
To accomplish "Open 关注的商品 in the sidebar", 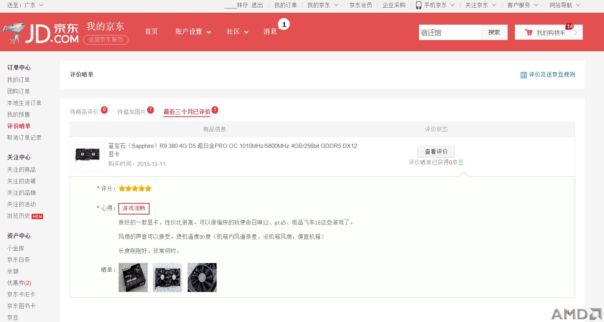I will [21, 169].
